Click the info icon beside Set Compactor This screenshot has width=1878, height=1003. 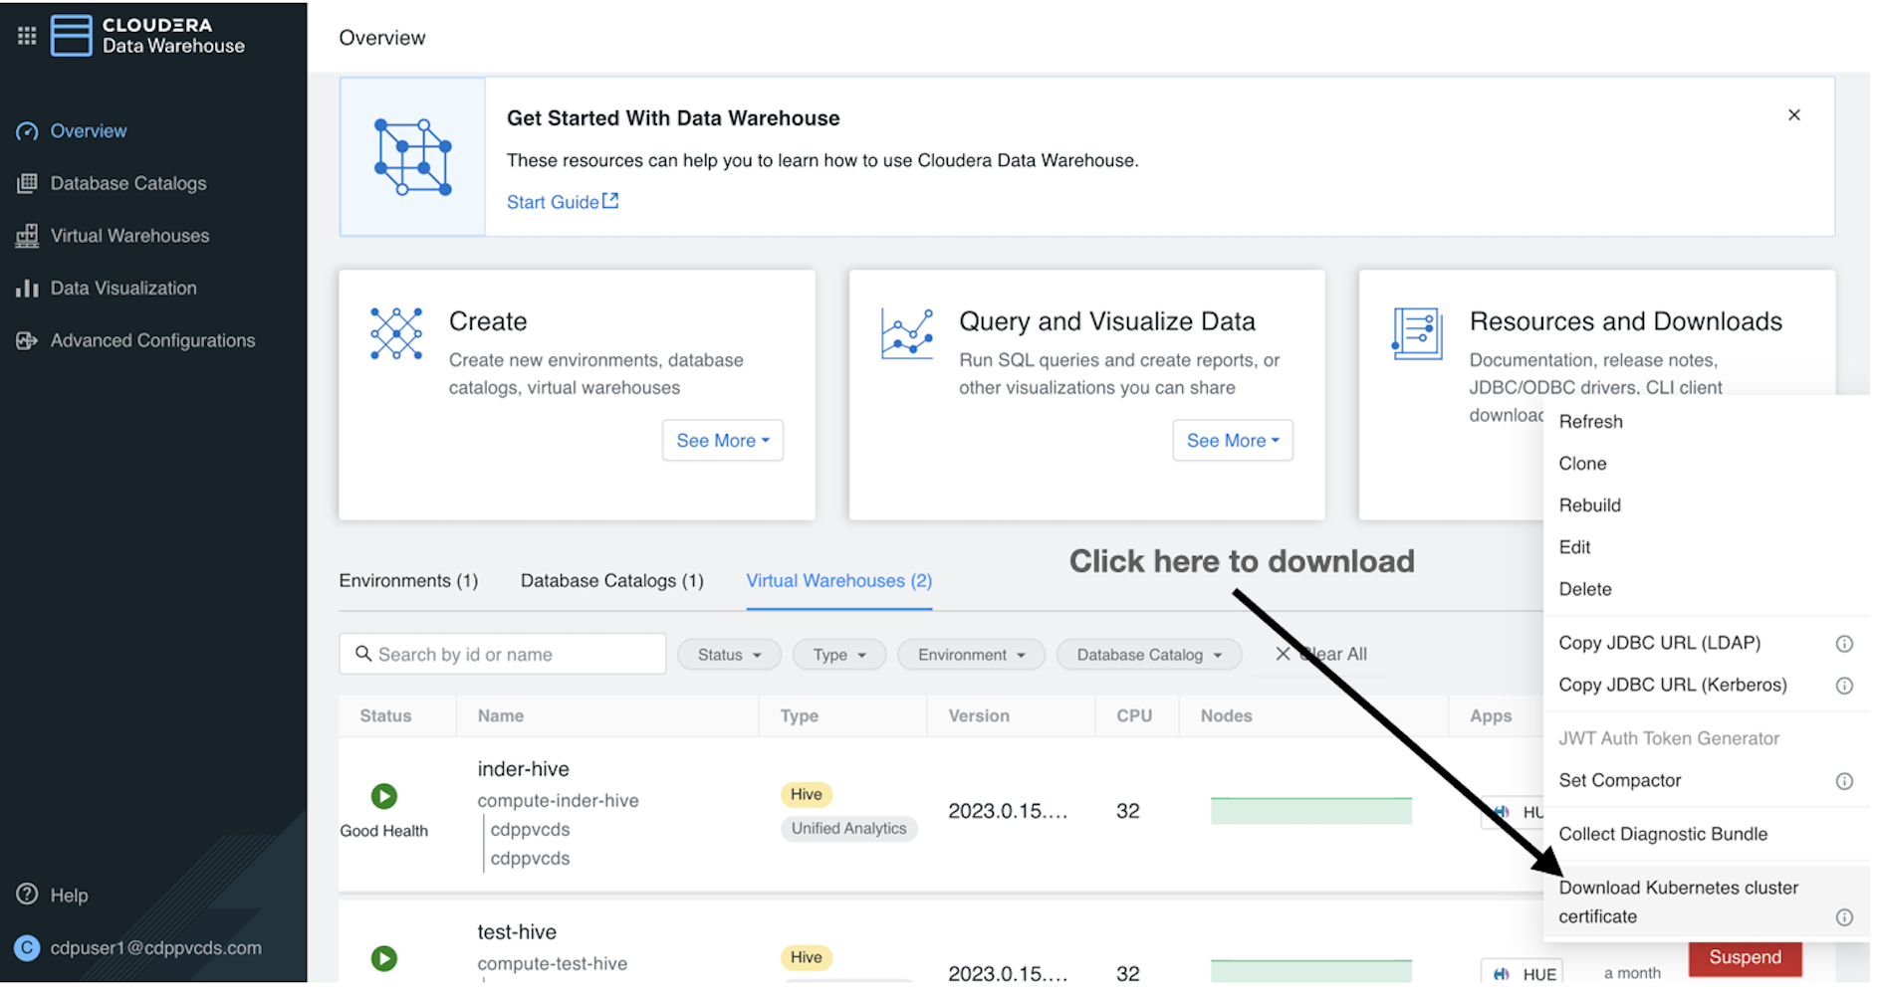tap(1844, 782)
